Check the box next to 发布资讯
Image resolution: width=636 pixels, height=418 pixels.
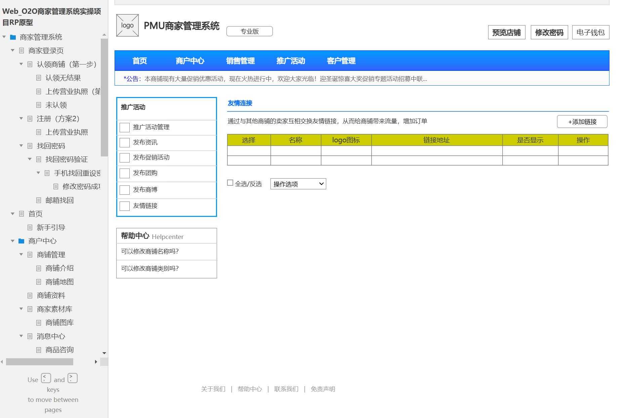click(x=125, y=143)
